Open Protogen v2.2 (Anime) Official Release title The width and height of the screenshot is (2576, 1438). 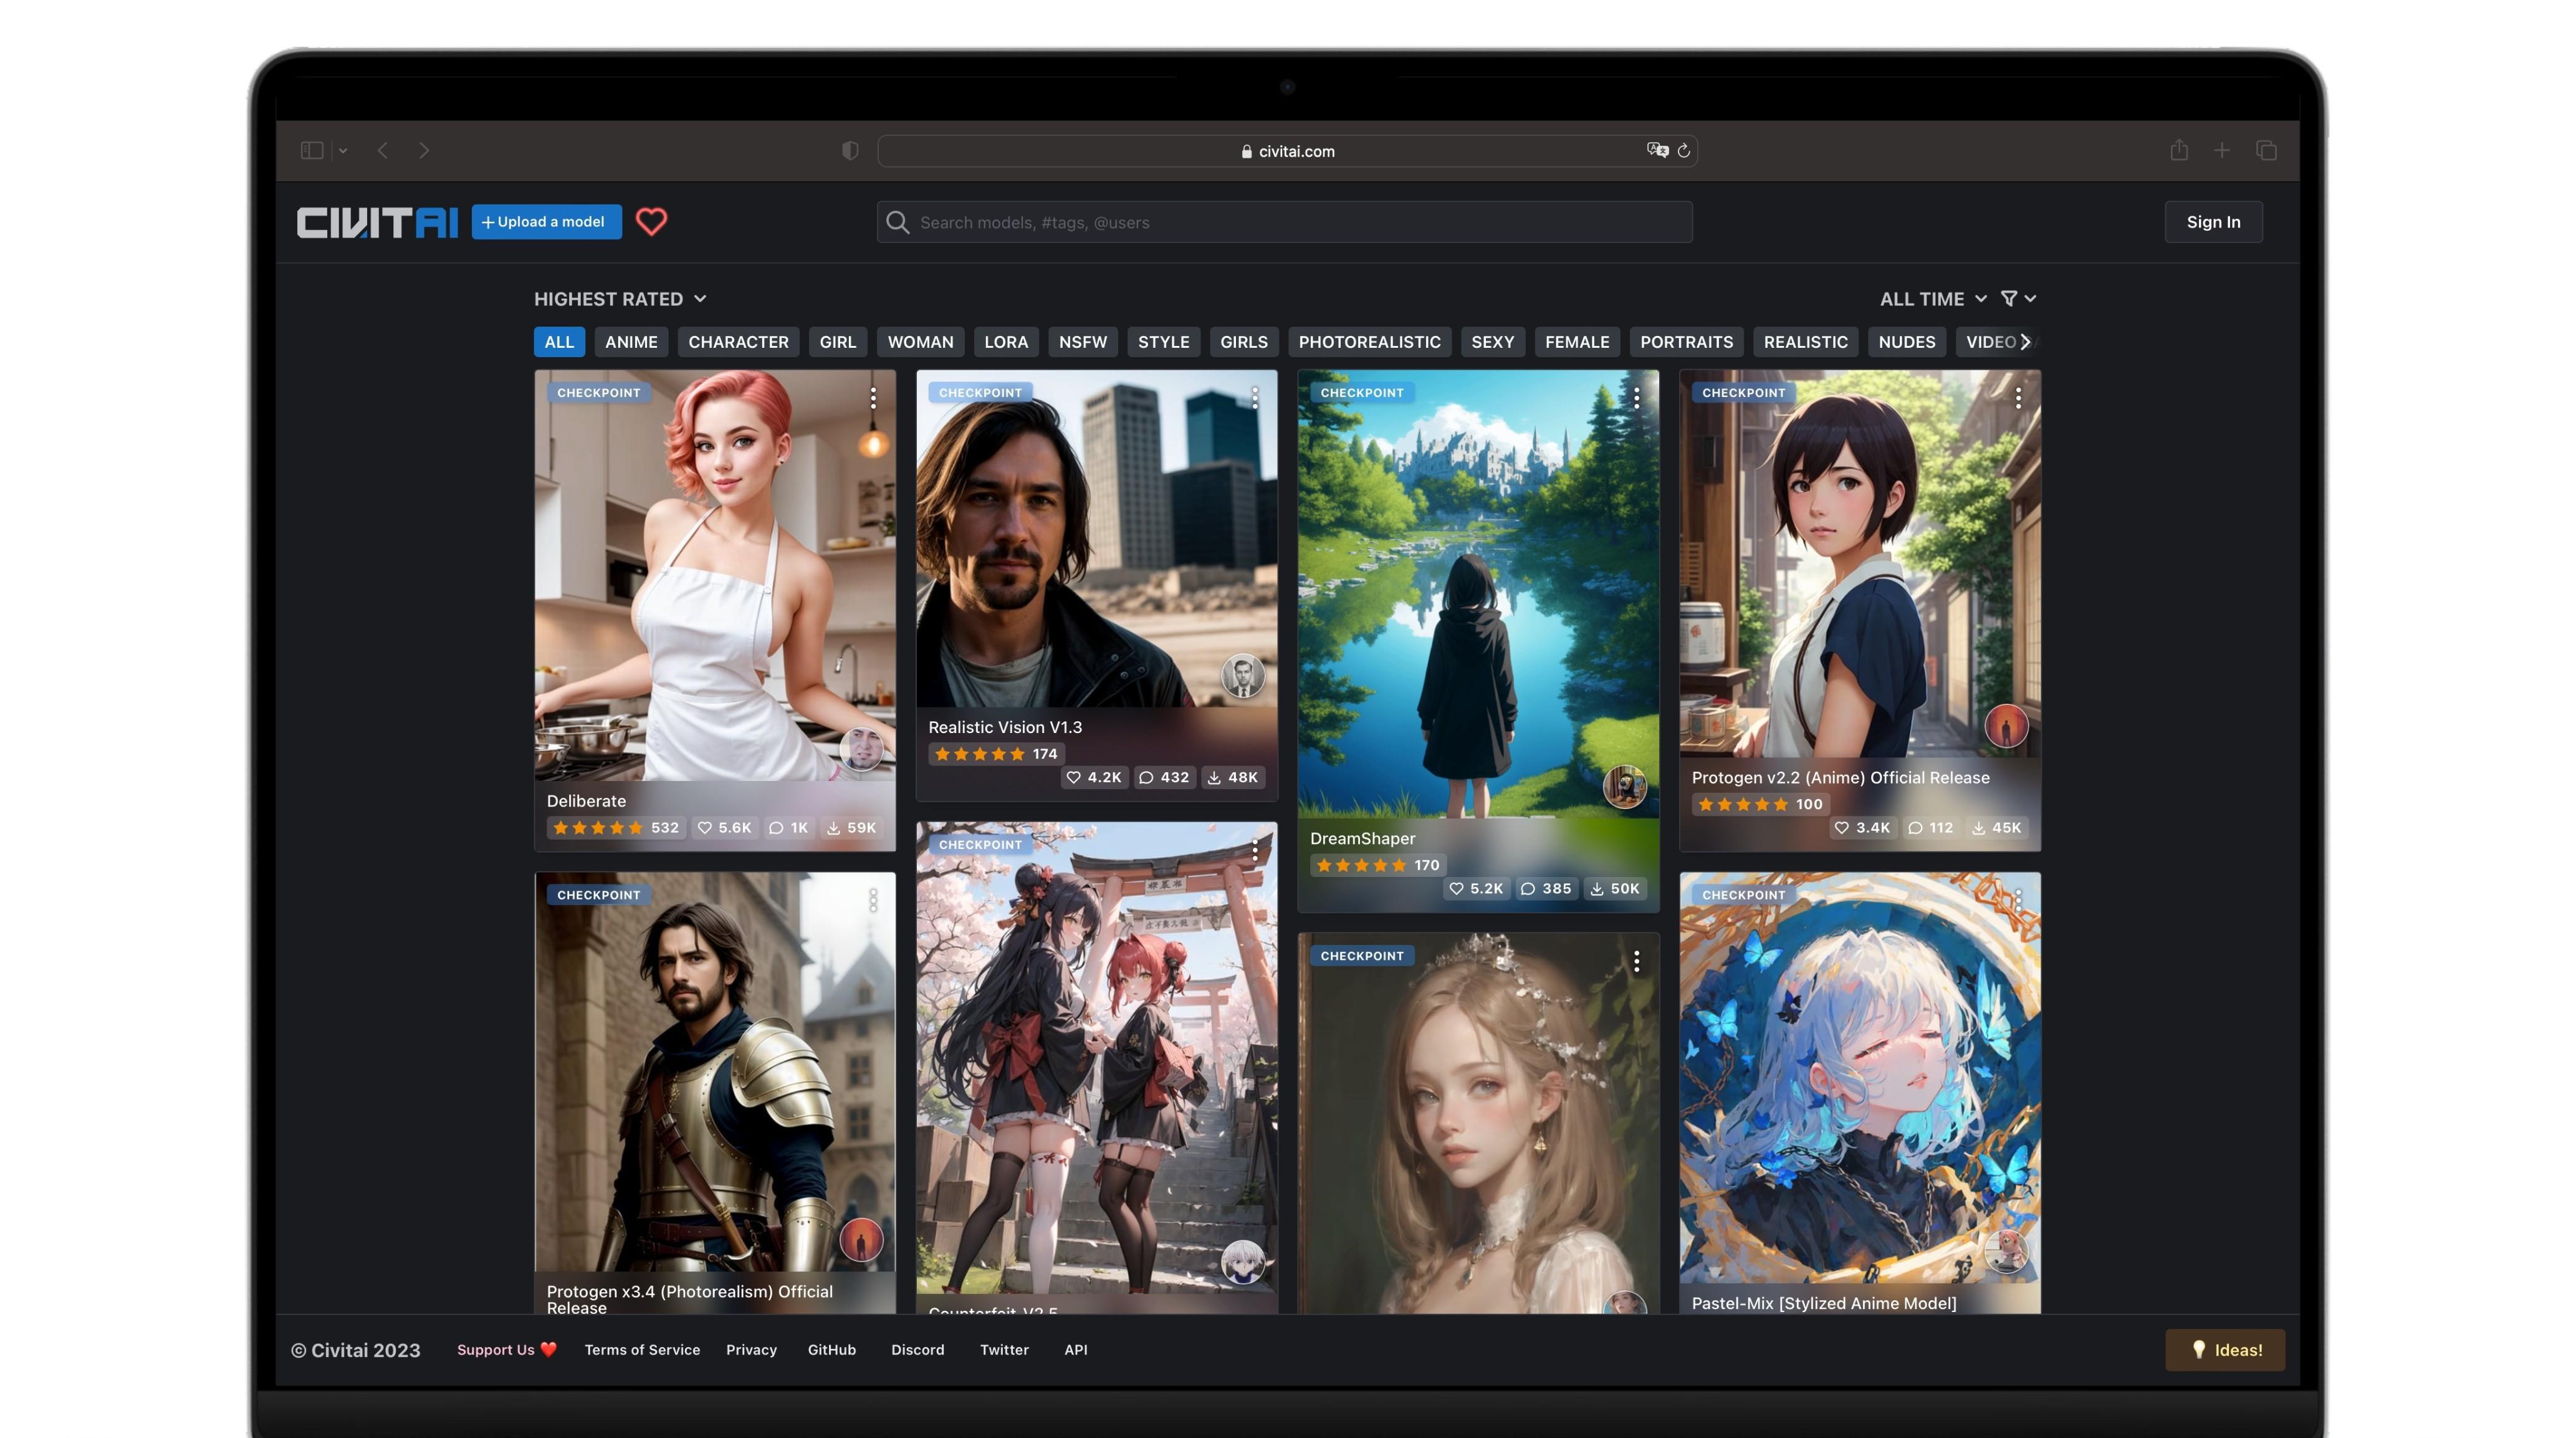point(1840,778)
